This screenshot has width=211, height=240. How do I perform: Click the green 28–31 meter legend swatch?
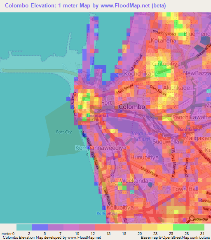(197, 228)
